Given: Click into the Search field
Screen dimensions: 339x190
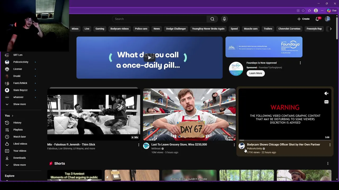Looking at the screenshot, I should [x=159, y=19].
